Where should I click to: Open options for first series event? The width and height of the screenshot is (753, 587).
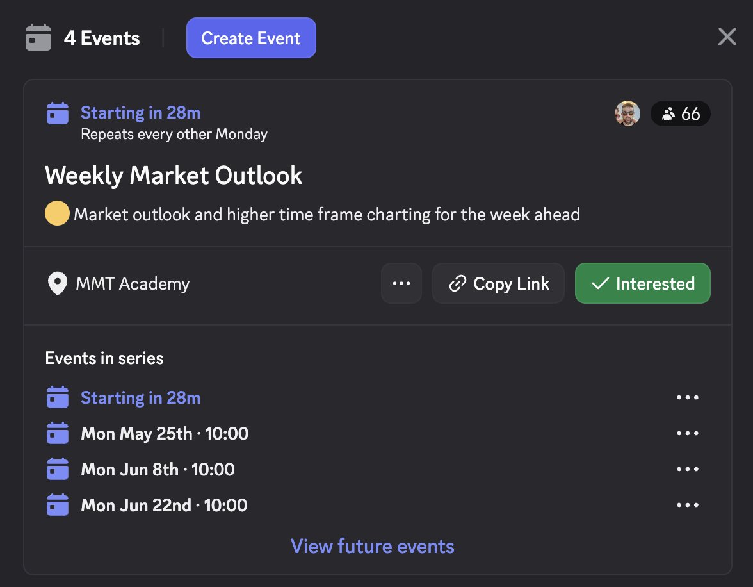tap(687, 397)
